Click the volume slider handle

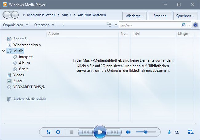146,132
